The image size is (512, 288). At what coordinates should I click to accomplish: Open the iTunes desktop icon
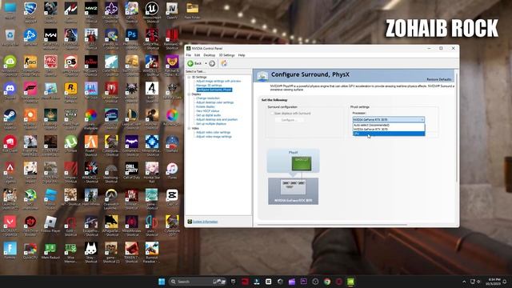pos(172,171)
